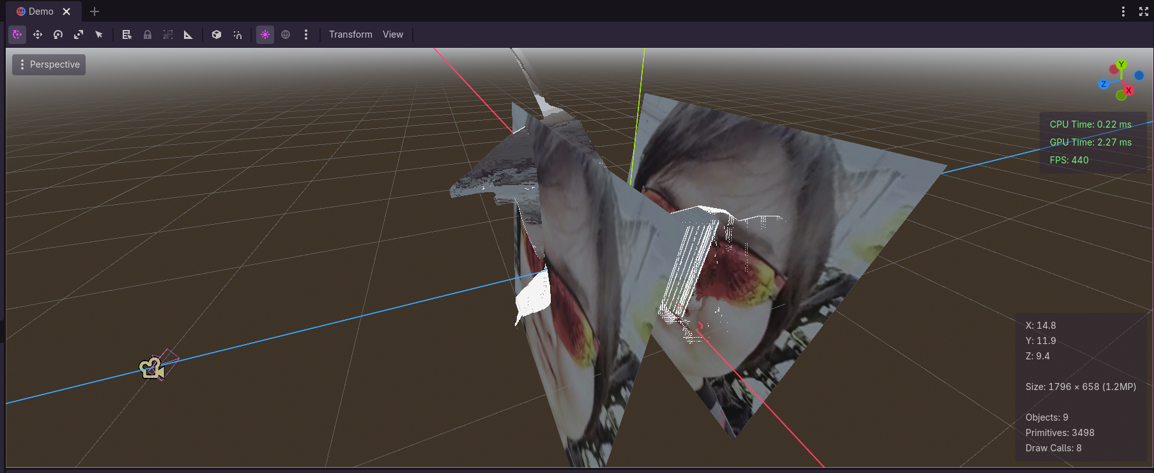Open the selectable nodes list tool
The height and width of the screenshot is (473, 1154).
coord(127,34)
